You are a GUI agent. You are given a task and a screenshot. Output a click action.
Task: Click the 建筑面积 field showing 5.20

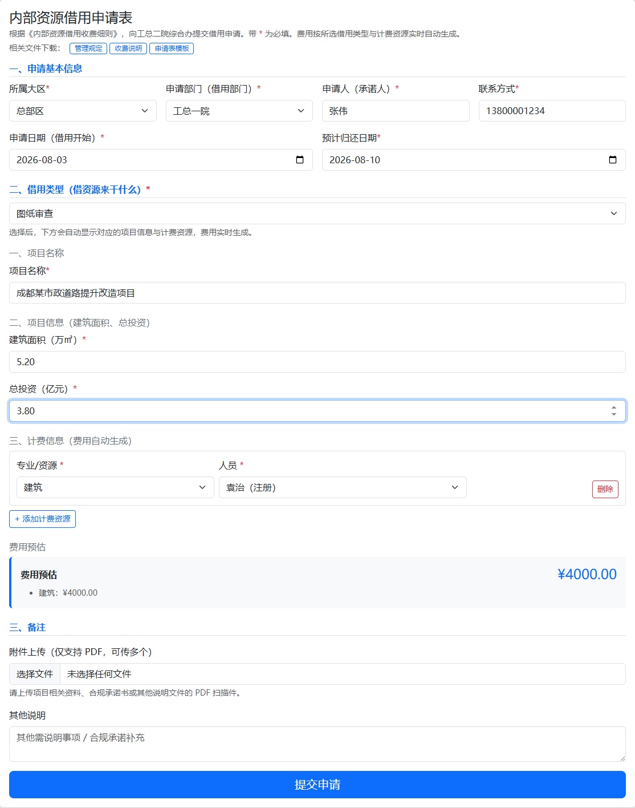(317, 362)
